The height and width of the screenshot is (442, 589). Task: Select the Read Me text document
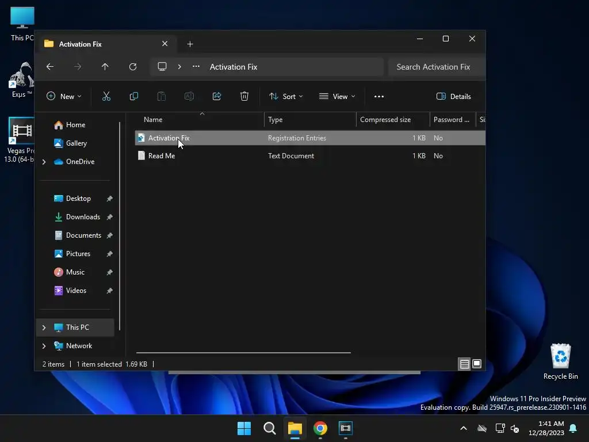310,155
